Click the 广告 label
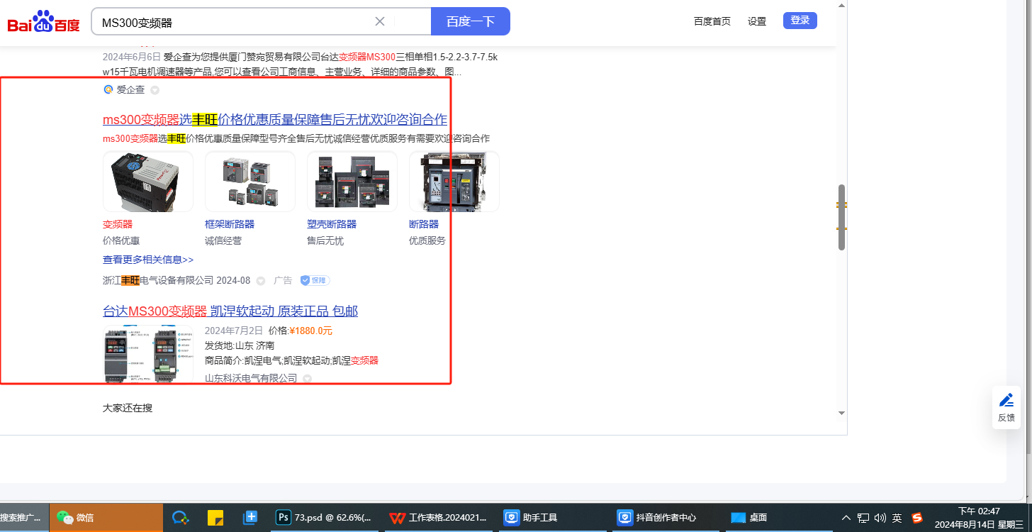This screenshot has height=532, width=1032. [x=283, y=280]
